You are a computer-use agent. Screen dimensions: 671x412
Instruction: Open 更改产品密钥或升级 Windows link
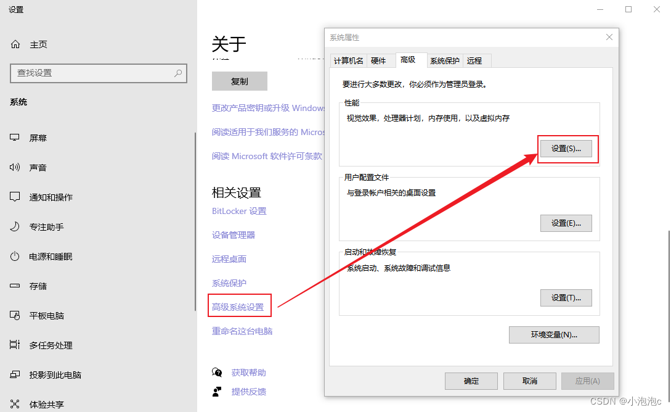268,108
